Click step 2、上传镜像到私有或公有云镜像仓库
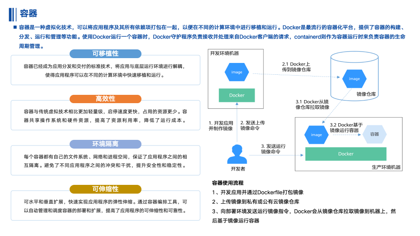 pyautogui.click(x=255, y=202)
